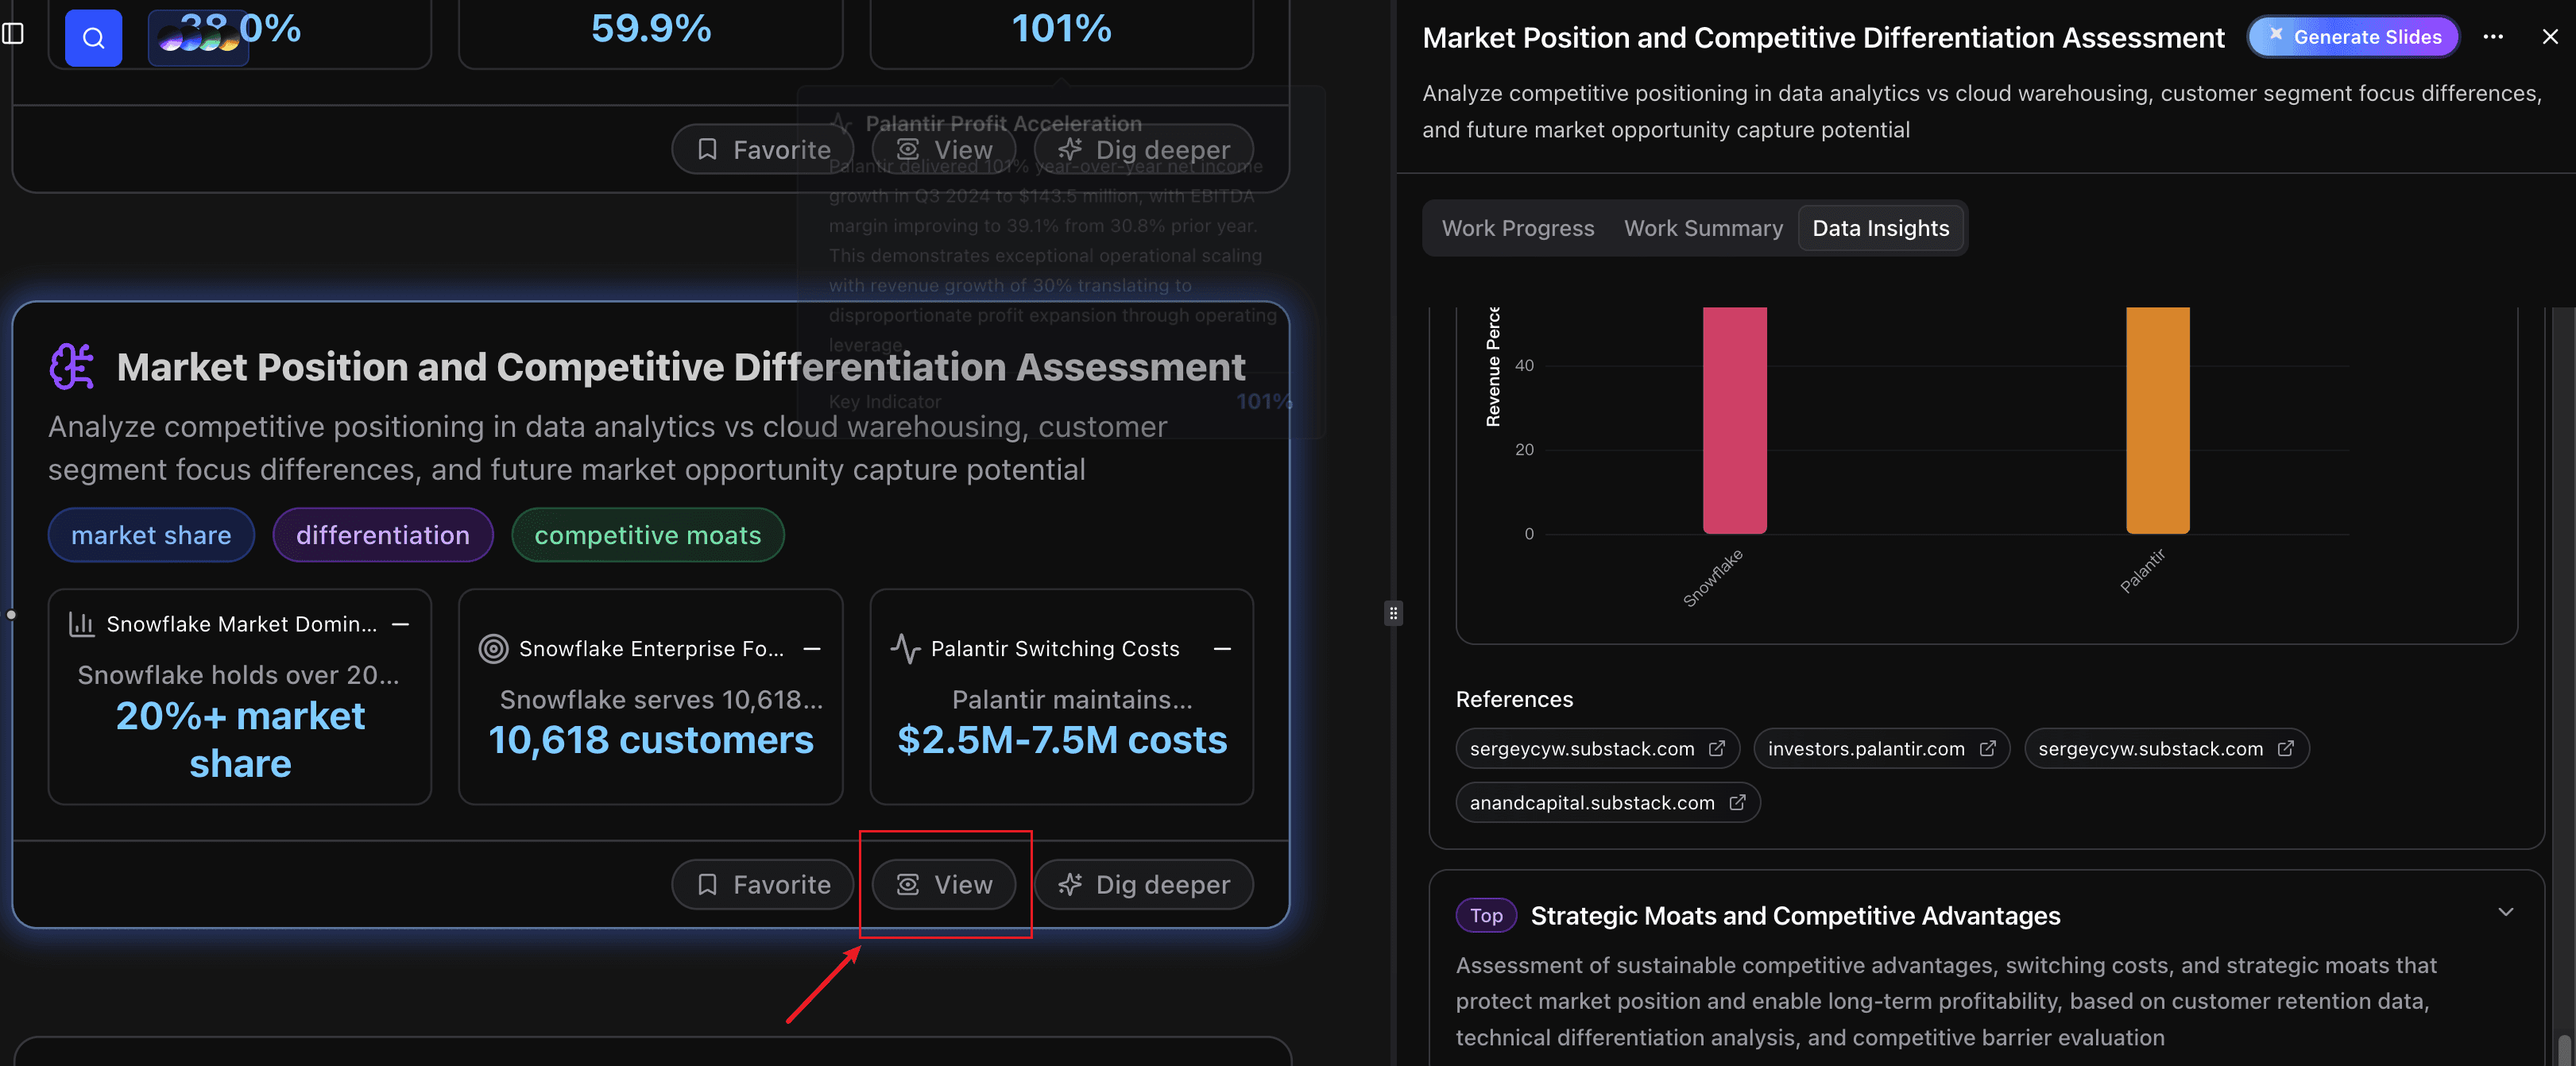Click the brain icon beside the assessment title
This screenshot has height=1066, width=2576.
[71, 367]
